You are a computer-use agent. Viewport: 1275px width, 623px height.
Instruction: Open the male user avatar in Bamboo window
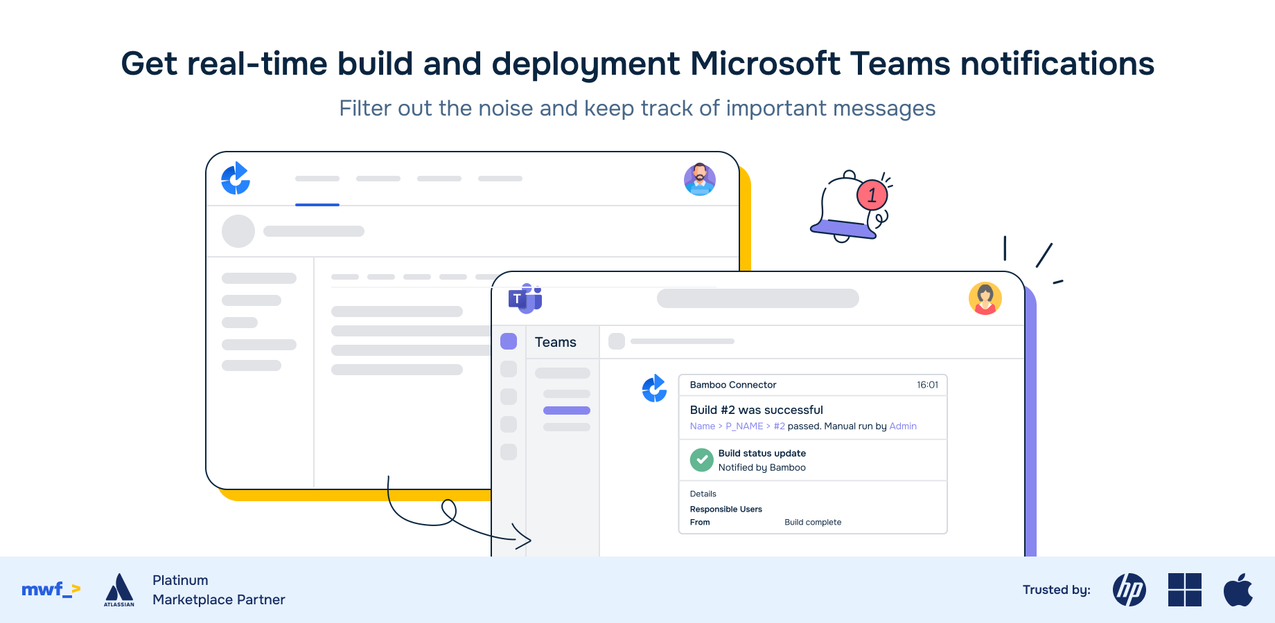[x=699, y=179]
